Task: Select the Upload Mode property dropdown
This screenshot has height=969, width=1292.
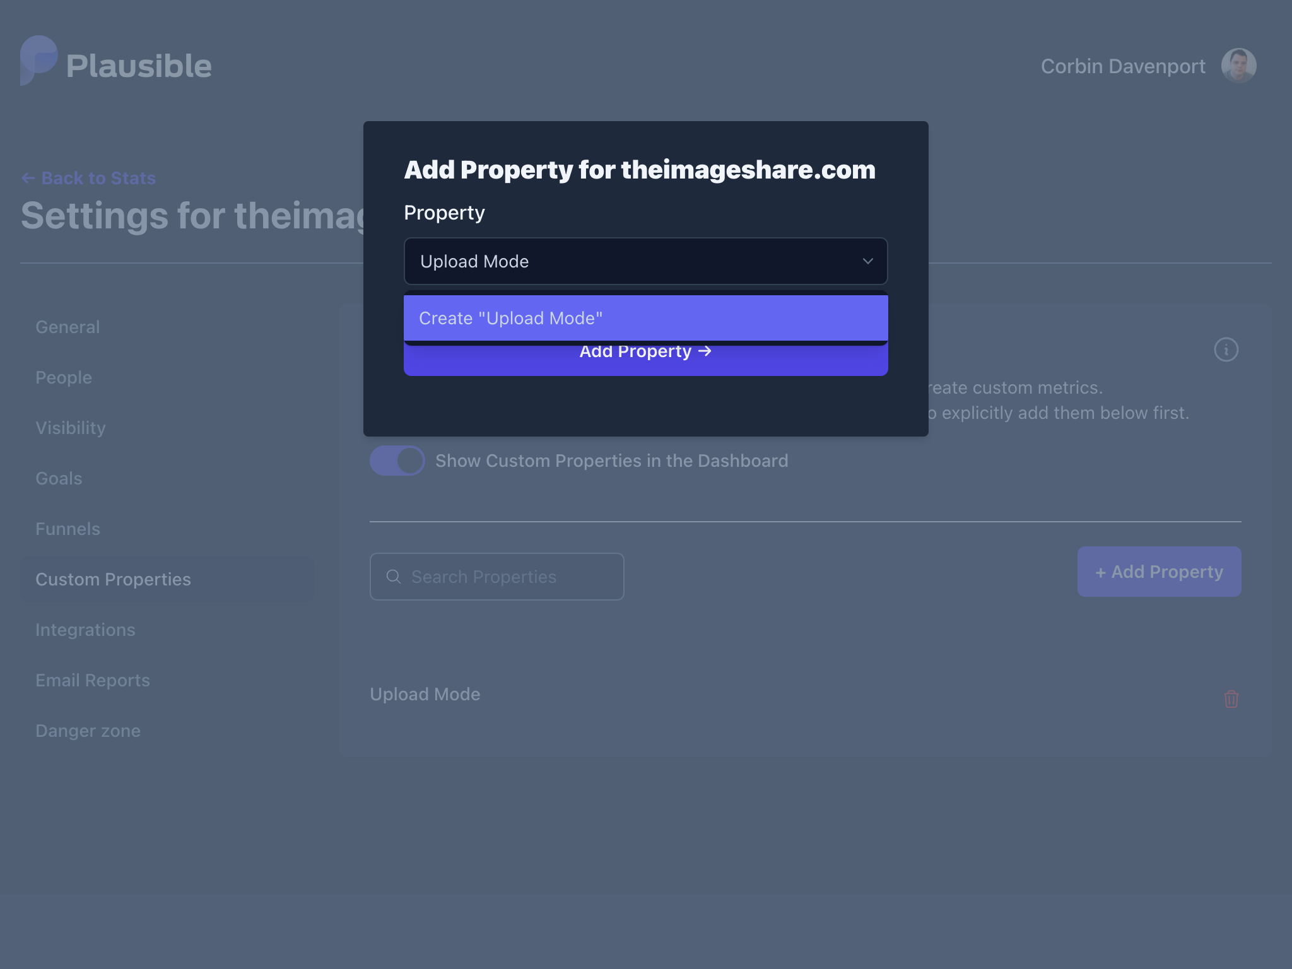Action: point(646,261)
